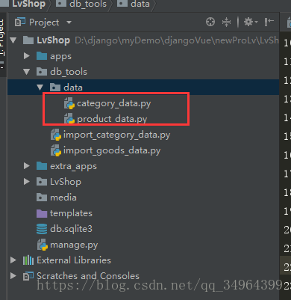Expand the LvShop subfolder arrow
Image resolution: width=291 pixels, height=300 pixels.
pyautogui.click(x=27, y=182)
